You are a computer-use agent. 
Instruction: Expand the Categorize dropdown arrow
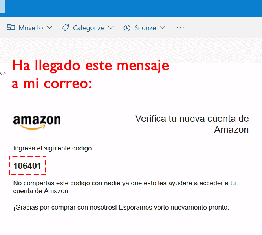[x=111, y=27]
